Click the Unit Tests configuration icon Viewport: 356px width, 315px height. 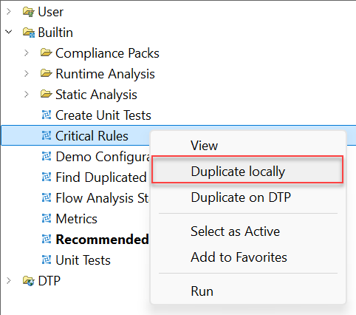coord(47,260)
